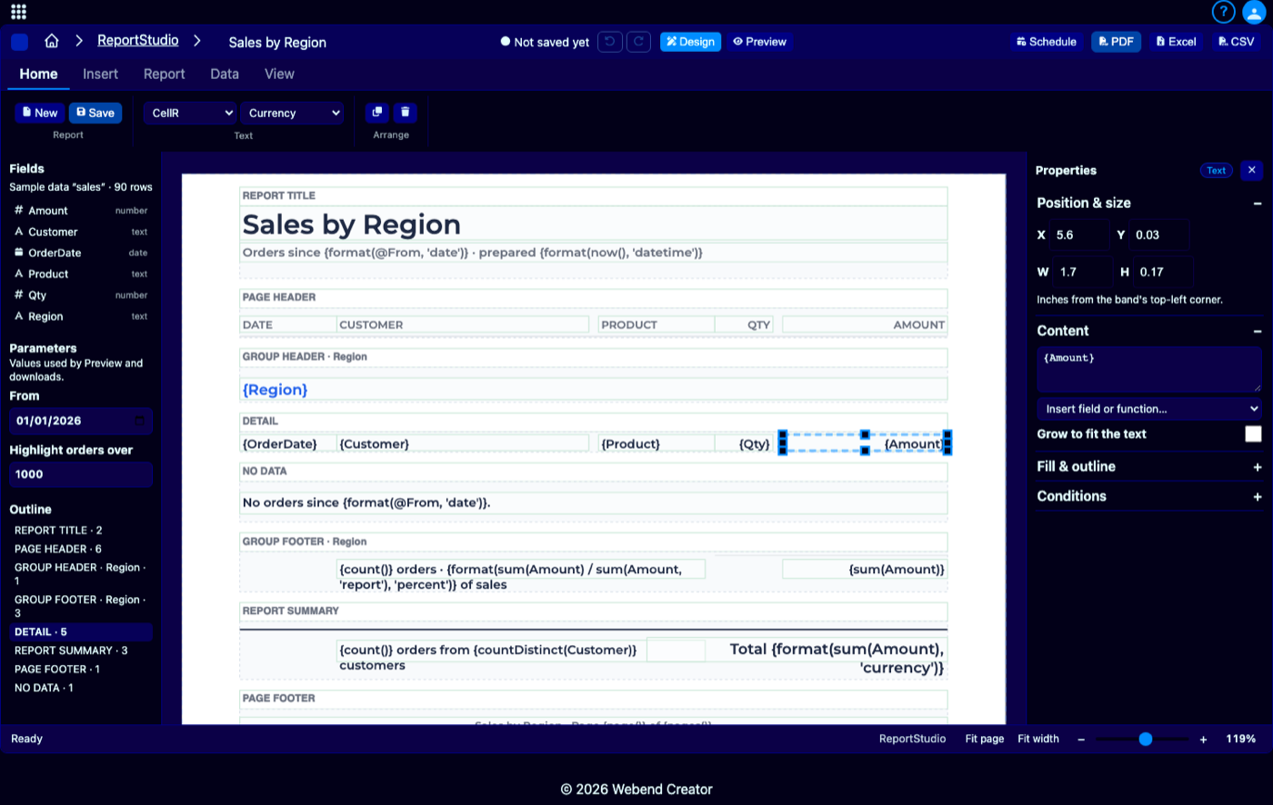Click the W width input
Screen dimensions: 1273x805
[x=1084, y=273]
